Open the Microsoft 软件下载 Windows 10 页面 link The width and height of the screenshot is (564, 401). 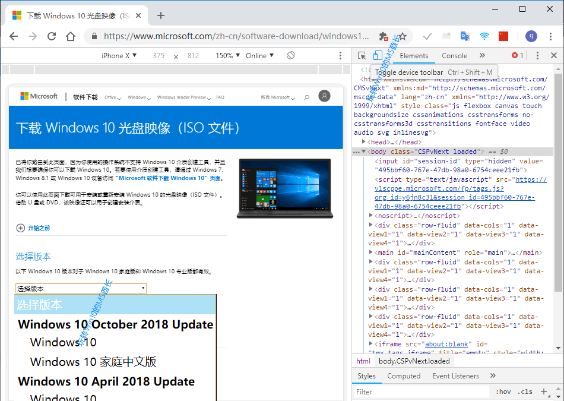tap(169, 178)
